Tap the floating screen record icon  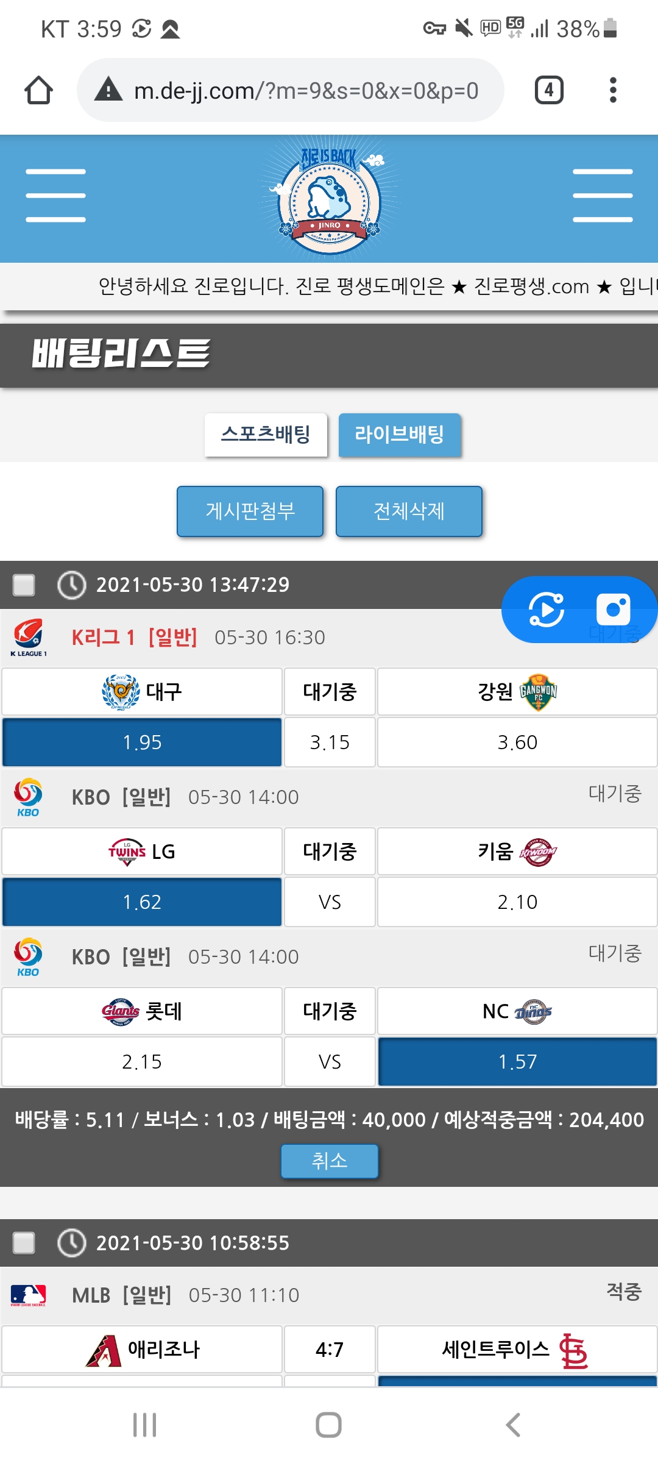pos(546,609)
